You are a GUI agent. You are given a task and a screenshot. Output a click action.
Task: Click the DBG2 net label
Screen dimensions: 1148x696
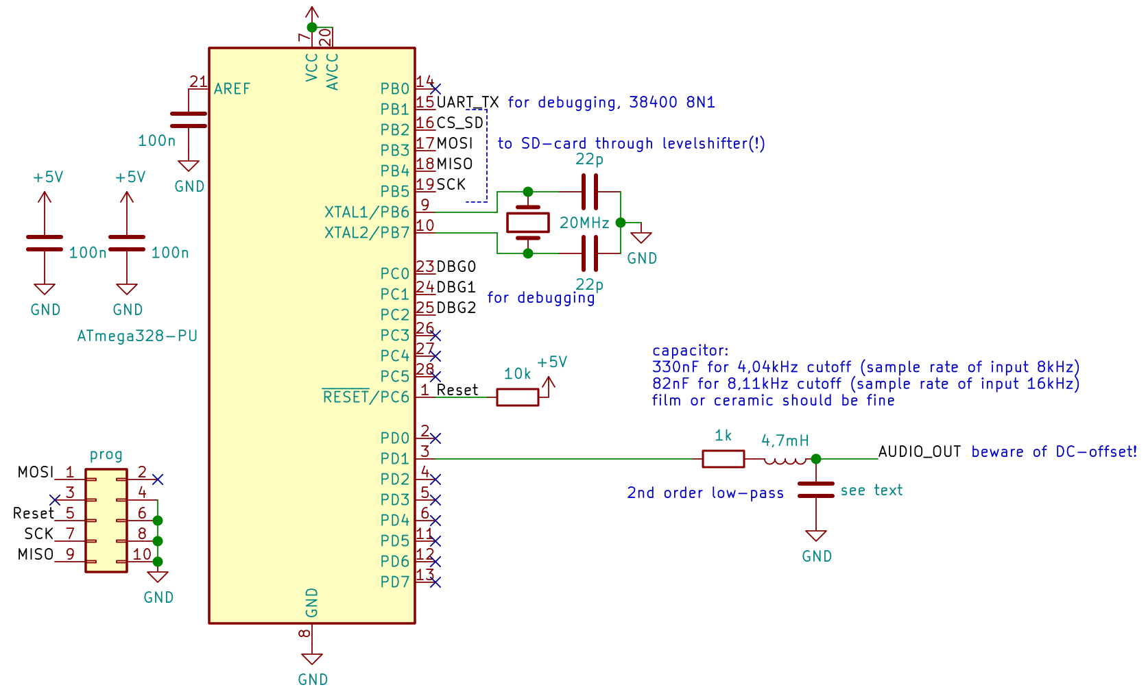coord(456,308)
